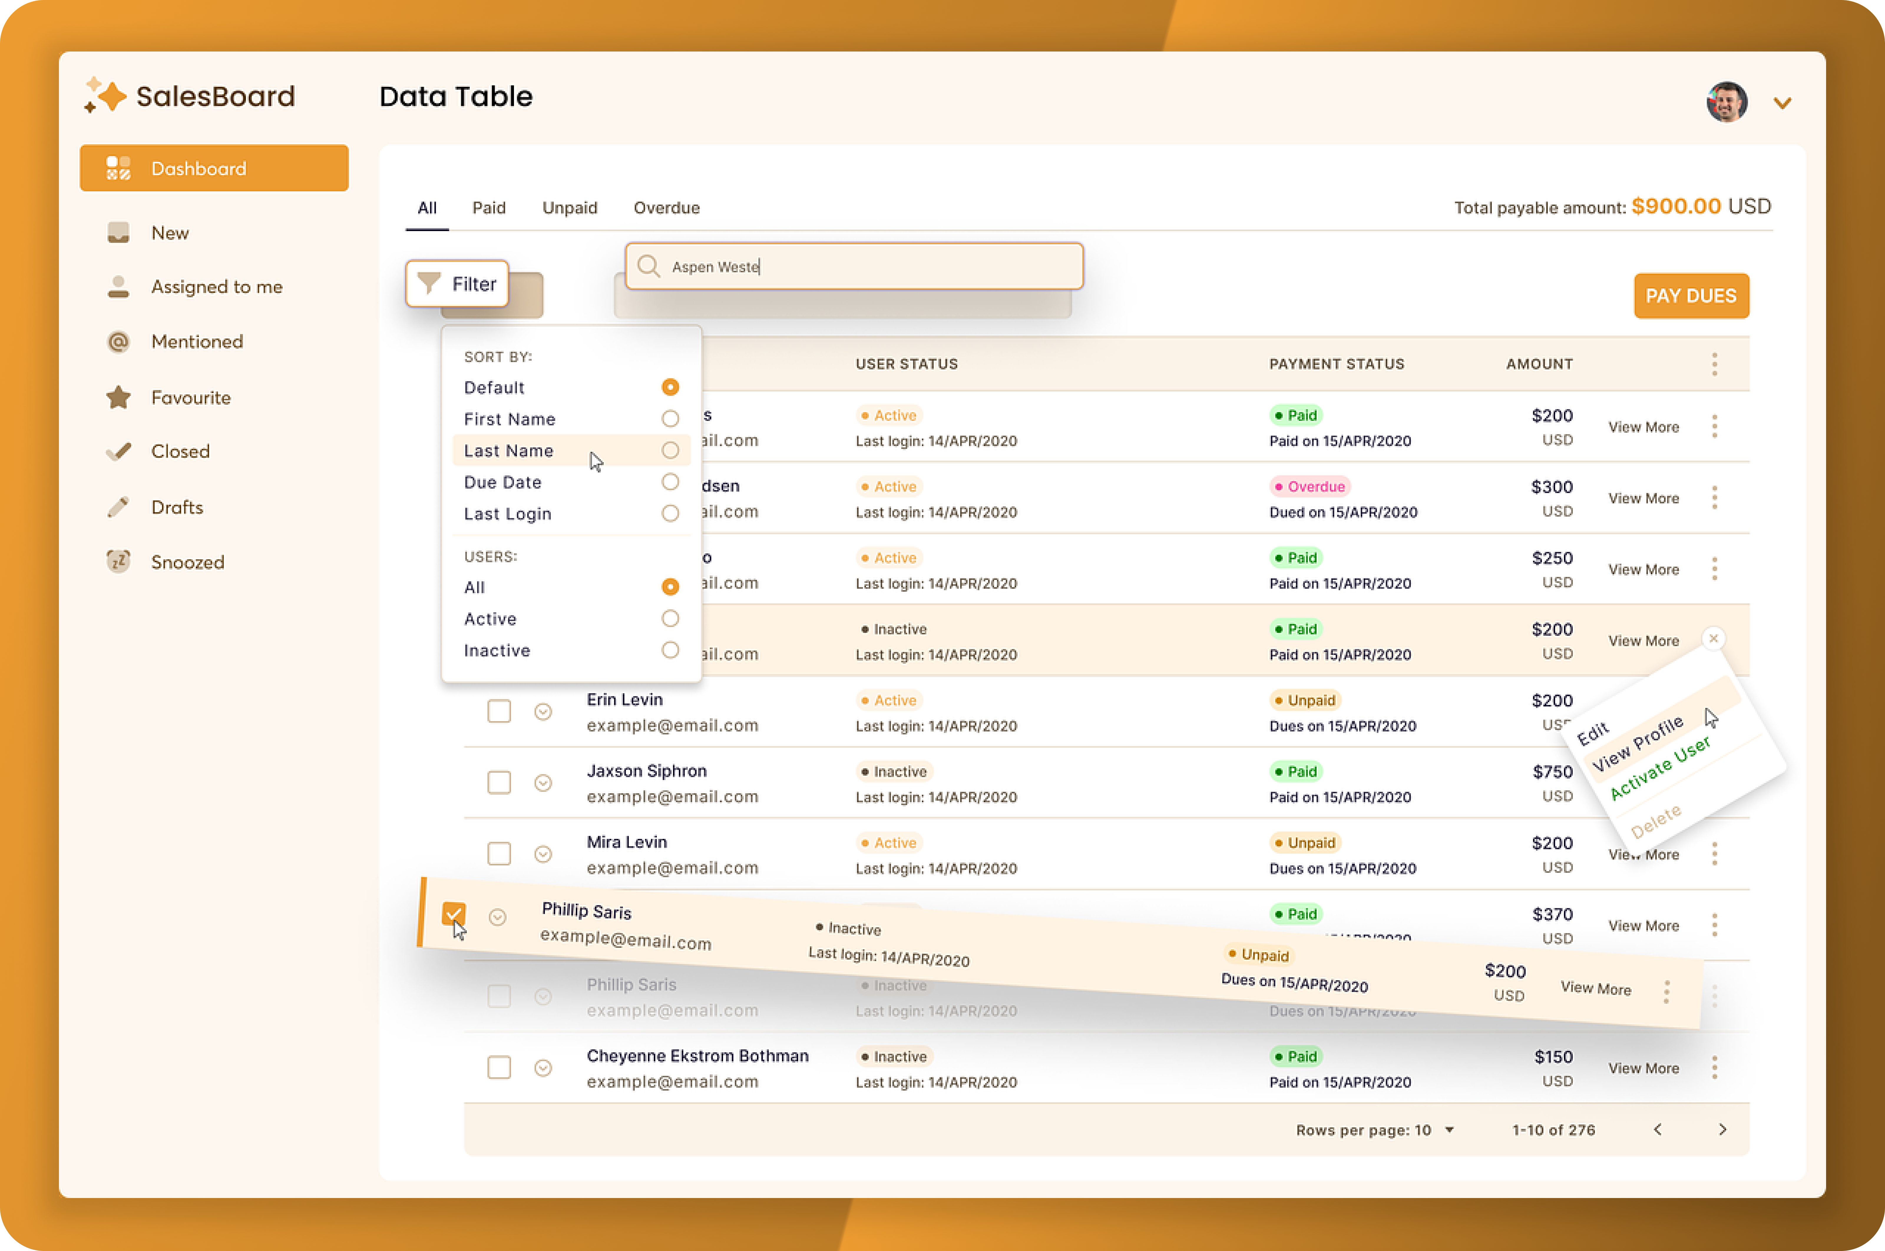This screenshot has width=1885, height=1251.
Task: Check the checkbox on Jaxson Siphron's row
Action: click(499, 783)
